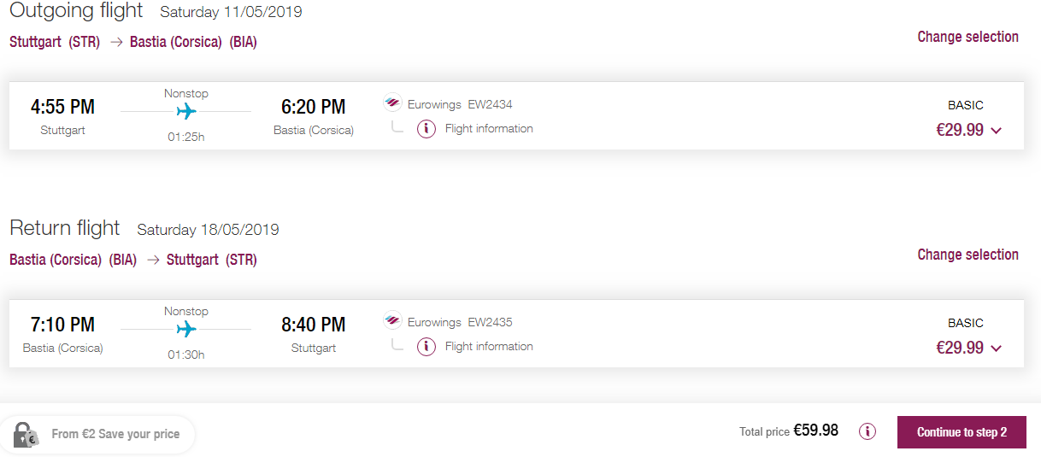Screen dimensions: 1041x457
Task: Select the return flight BASIC fare label
Action: pyautogui.click(x=966, y=323)
